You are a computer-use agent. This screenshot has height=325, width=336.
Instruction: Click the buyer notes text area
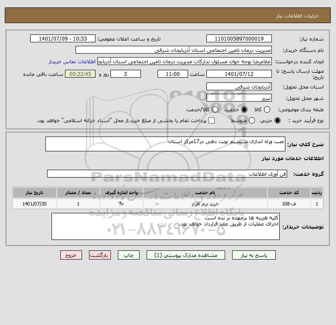click(165, 226)
